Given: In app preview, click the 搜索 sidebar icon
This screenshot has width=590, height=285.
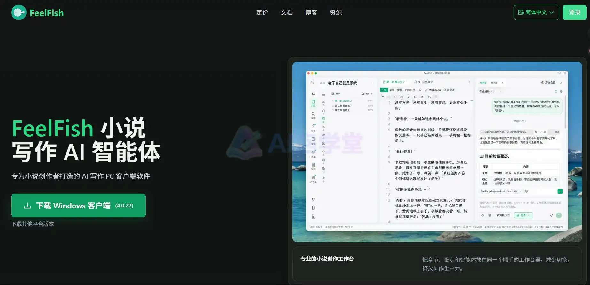Looking at the screenshot, I should click(313, 115).
